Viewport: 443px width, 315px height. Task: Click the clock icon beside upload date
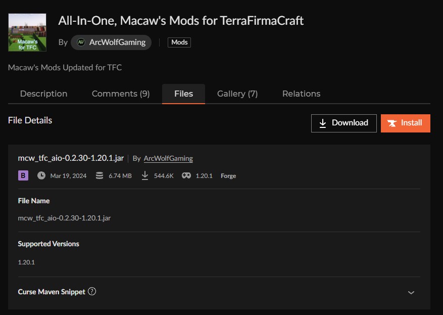(41, 176)
